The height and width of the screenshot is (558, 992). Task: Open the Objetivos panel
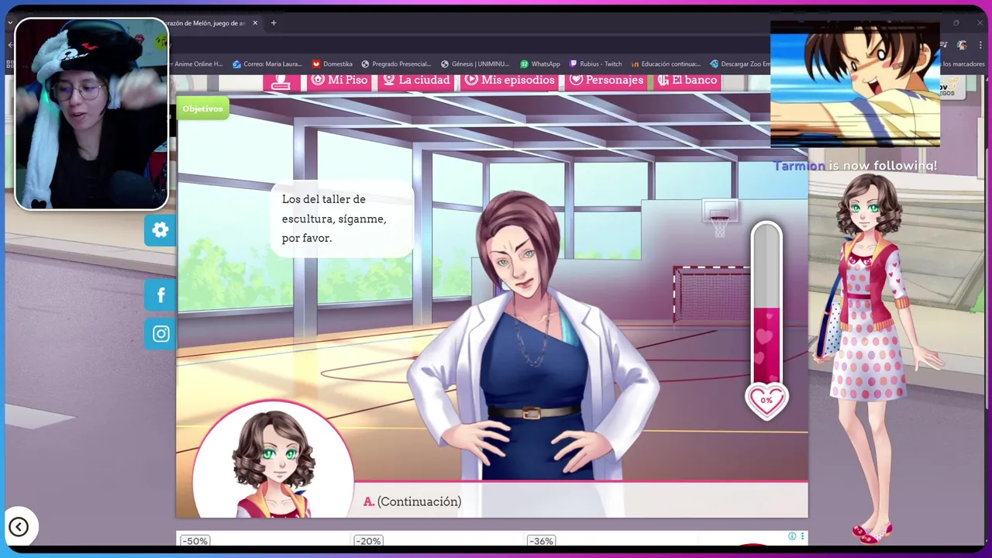202,108
